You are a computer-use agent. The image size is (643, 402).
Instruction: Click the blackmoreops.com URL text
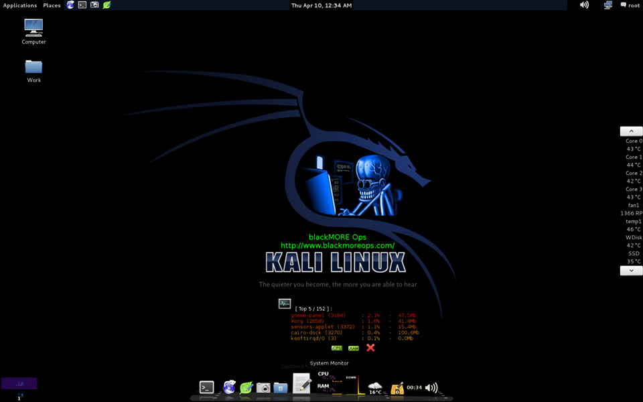click(338, 245)
